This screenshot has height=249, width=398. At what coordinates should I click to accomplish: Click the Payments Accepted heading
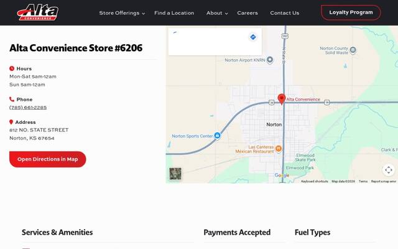point(237,232)
